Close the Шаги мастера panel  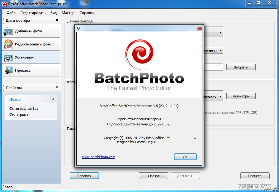point(57,20)
